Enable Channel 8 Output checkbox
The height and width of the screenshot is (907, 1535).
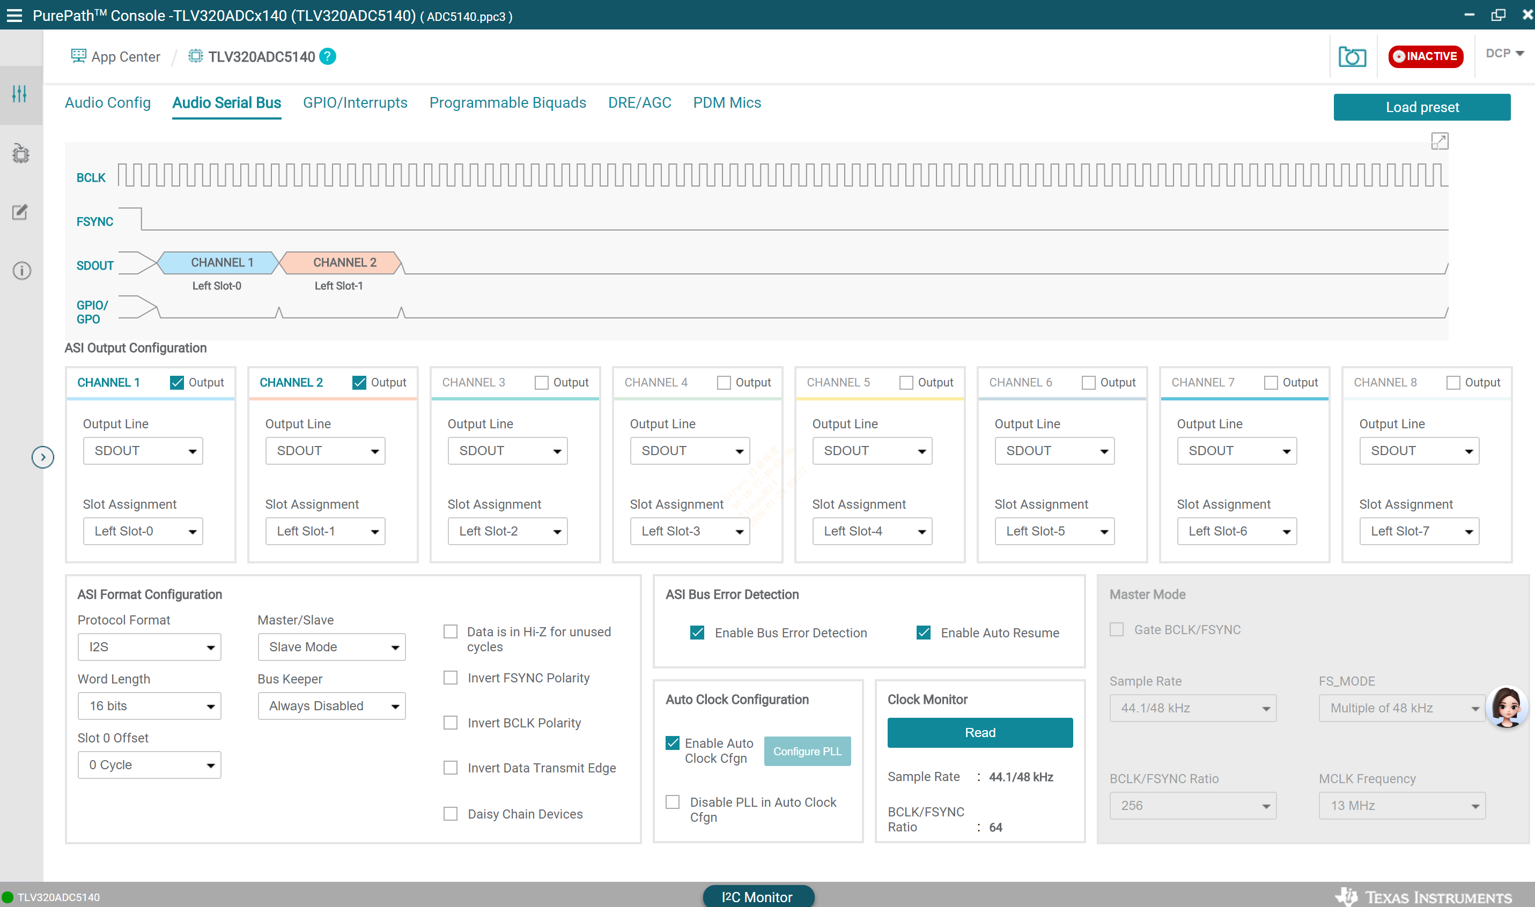[1453, 383]
